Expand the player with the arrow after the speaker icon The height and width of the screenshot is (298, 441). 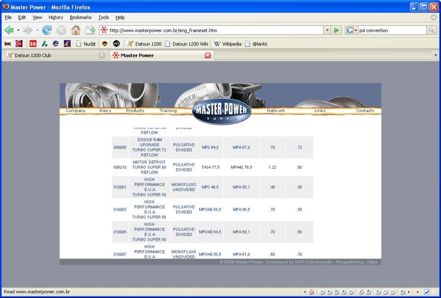[x=409, y=292]
